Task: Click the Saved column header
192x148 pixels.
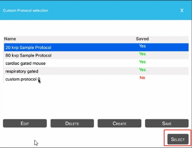Action: point(142,39)
